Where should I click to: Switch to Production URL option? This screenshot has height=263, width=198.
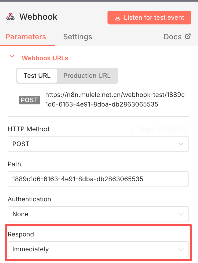coord(87,76)
